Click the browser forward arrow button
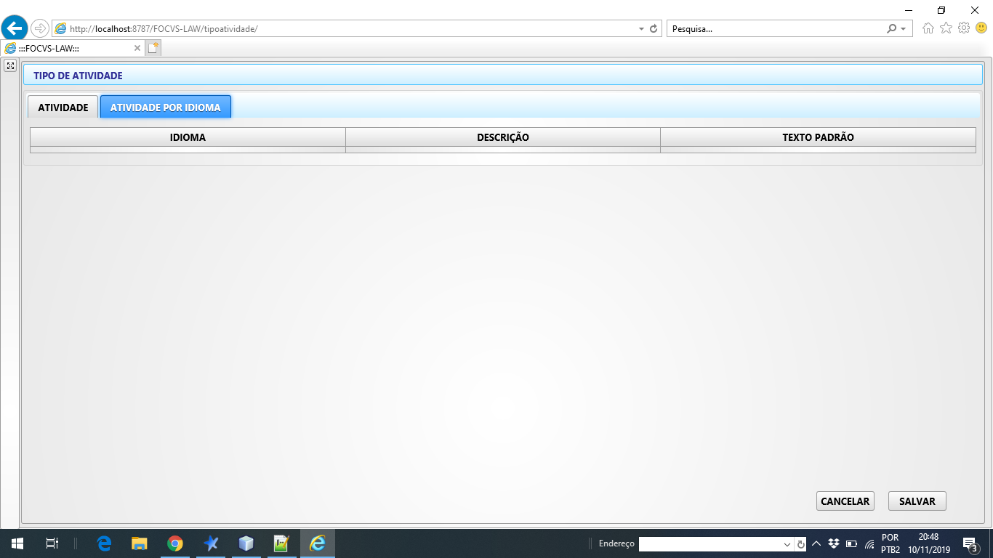 coord(39,29)
